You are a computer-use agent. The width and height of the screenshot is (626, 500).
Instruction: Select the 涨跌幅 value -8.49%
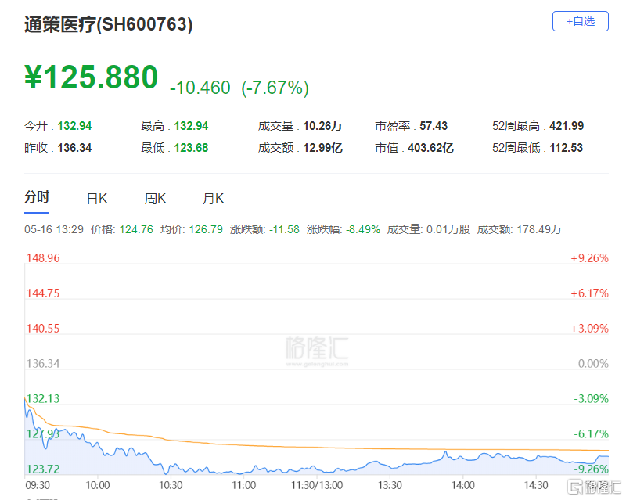363,229
